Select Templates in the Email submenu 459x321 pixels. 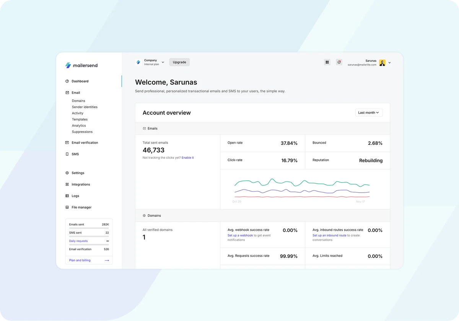(80, 119)
